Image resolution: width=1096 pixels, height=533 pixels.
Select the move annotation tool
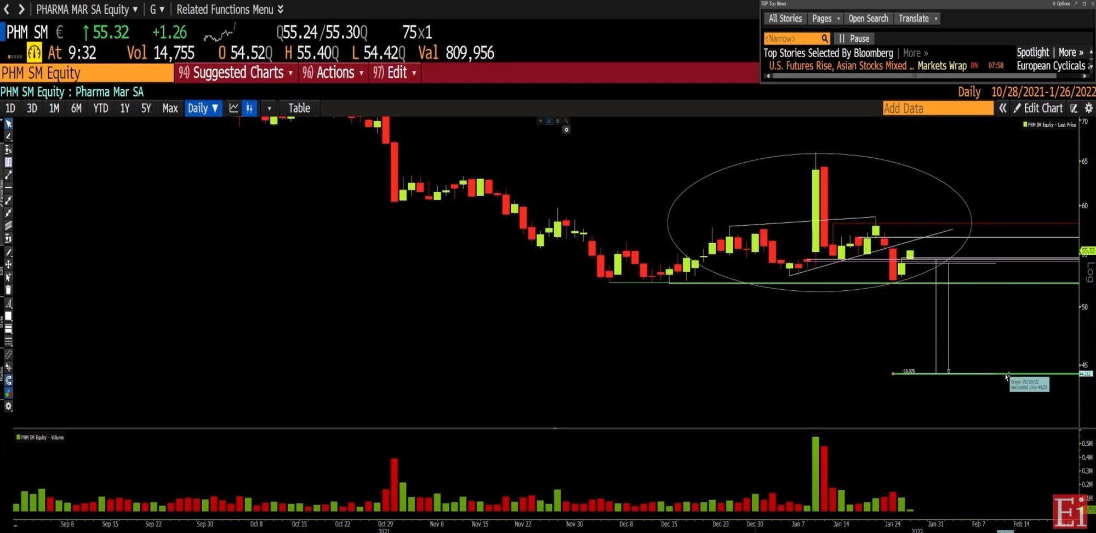pos(9,265)
